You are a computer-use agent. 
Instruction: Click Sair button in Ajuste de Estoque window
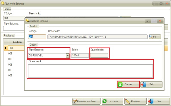tap(159, 101)
